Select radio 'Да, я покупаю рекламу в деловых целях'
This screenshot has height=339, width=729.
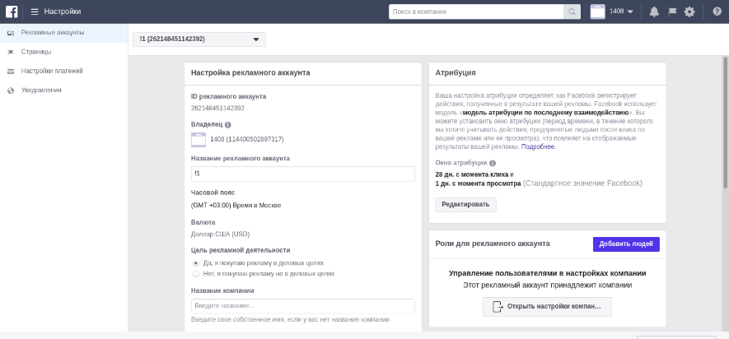tap(195, 262)
